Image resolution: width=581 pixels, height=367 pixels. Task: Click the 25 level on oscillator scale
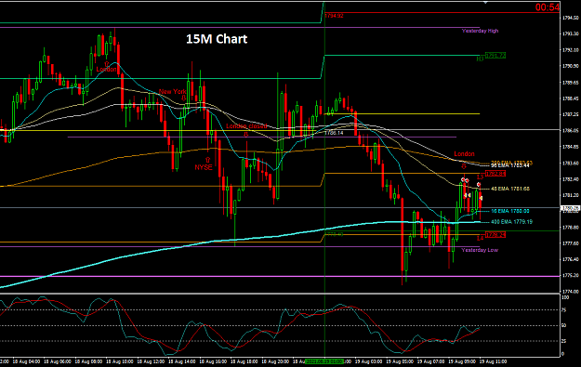[x=564, y=341]
